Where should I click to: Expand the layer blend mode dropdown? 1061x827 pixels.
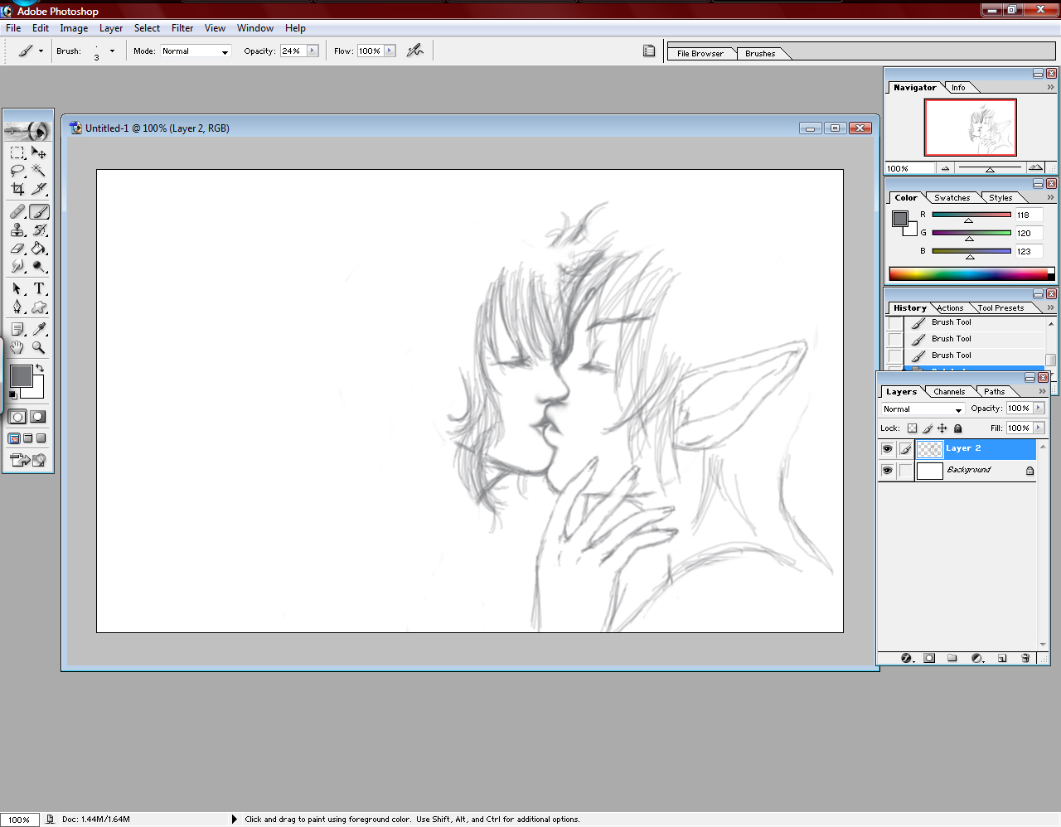[x=958, y=409]
